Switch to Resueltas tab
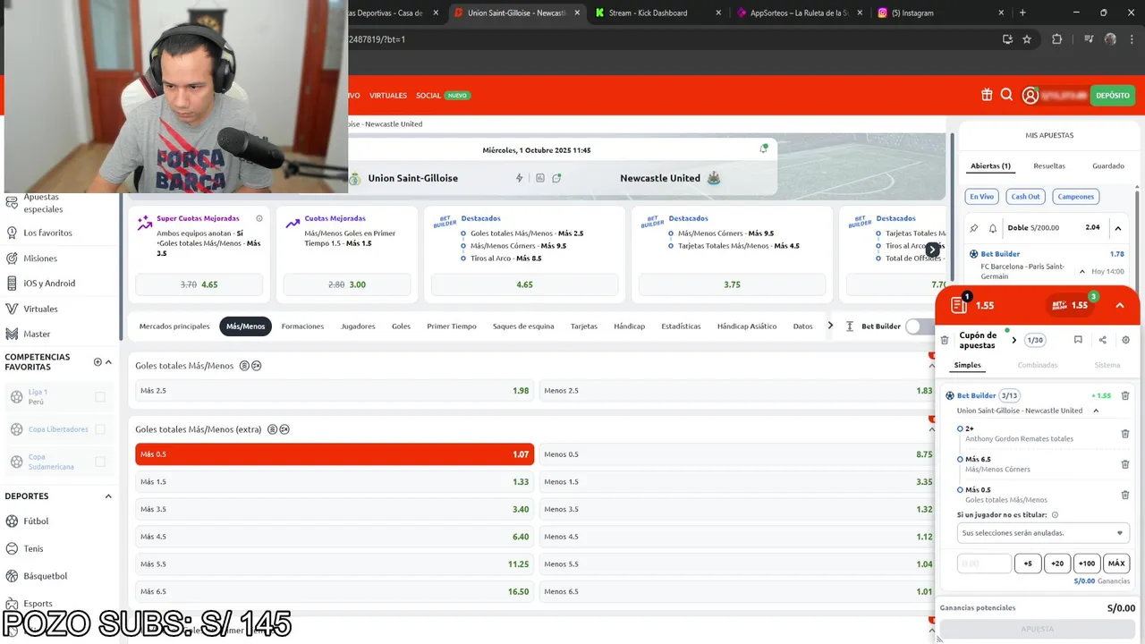Screen dimensions: 1145x644 1049,165
